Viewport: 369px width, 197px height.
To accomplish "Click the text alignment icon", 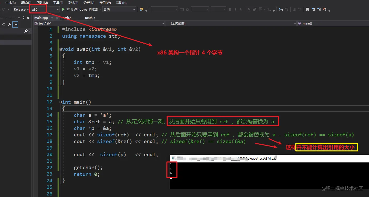I will tap(260, 10).
